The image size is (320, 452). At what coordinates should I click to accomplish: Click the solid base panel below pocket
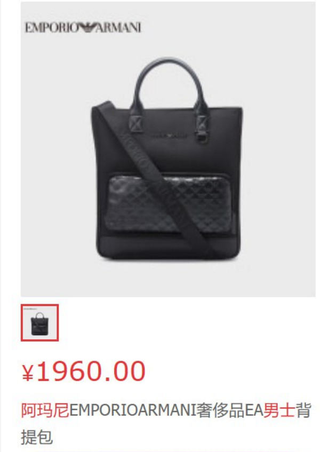point(169,247)
